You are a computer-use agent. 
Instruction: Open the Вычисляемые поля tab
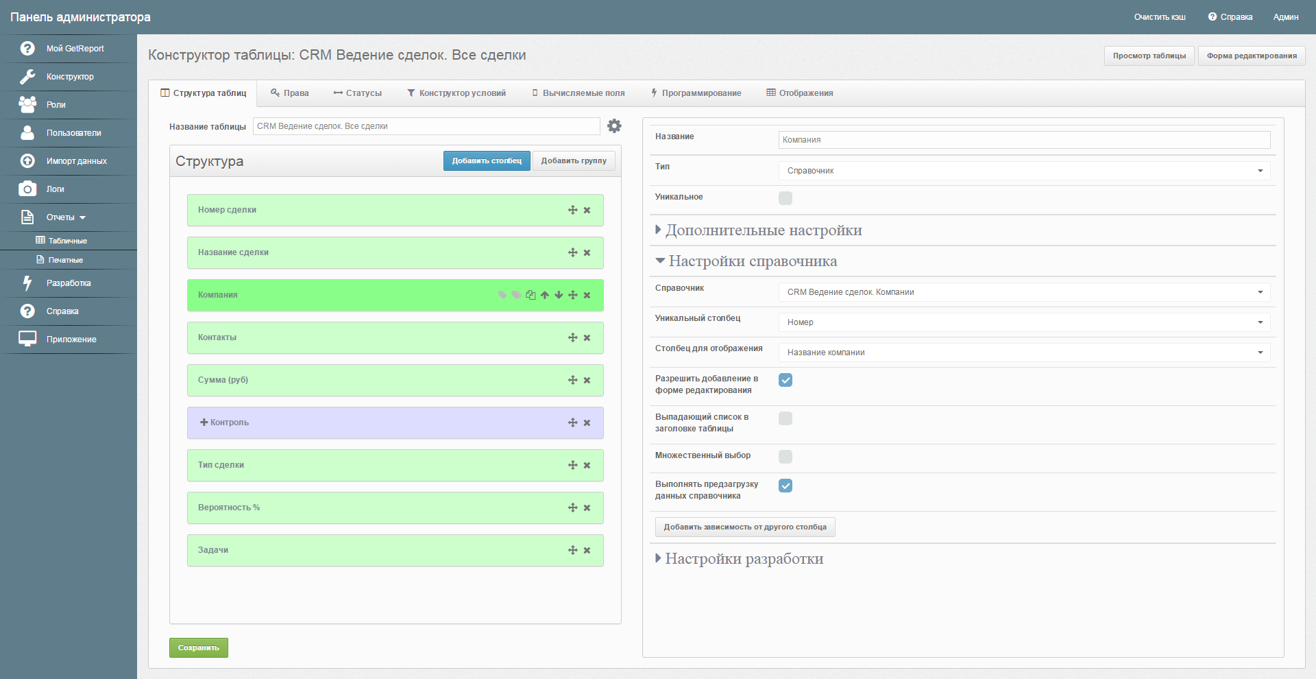click(x=578, y=93)
